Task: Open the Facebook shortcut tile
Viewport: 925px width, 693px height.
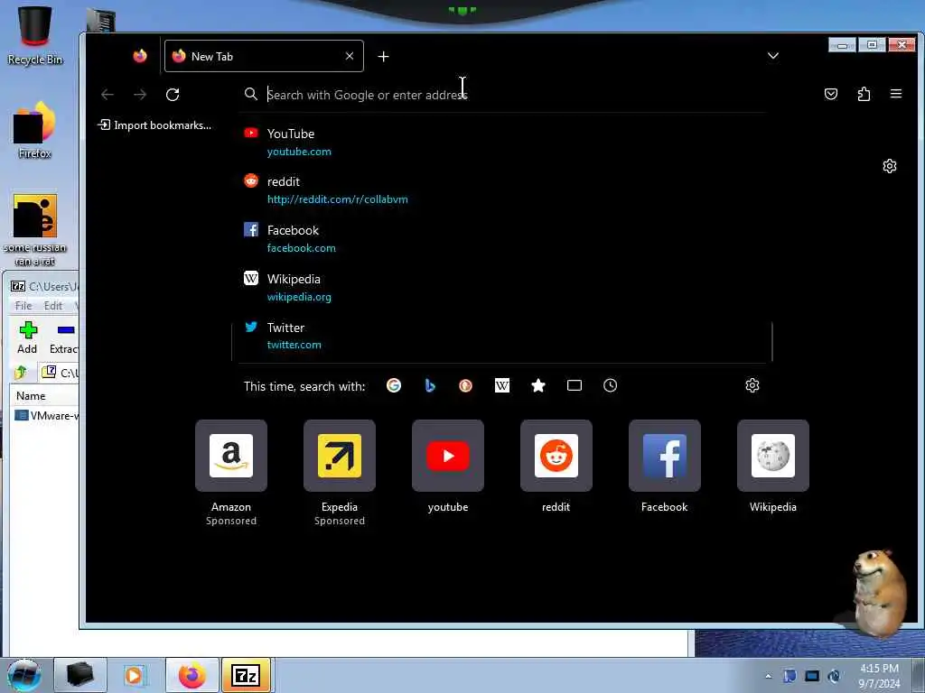Action: 664,456
